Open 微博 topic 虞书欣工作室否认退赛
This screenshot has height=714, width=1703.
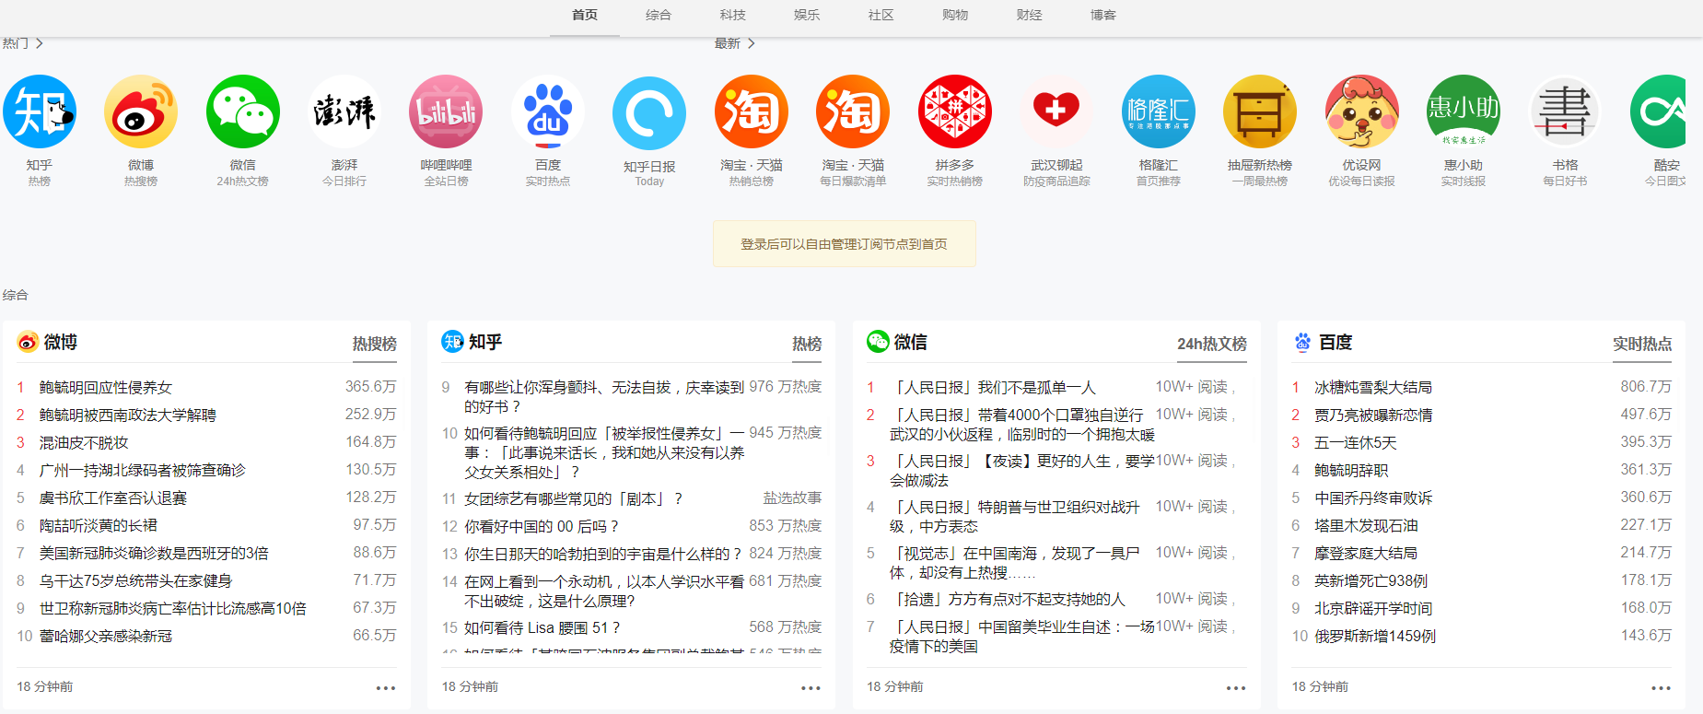(112, 498)
